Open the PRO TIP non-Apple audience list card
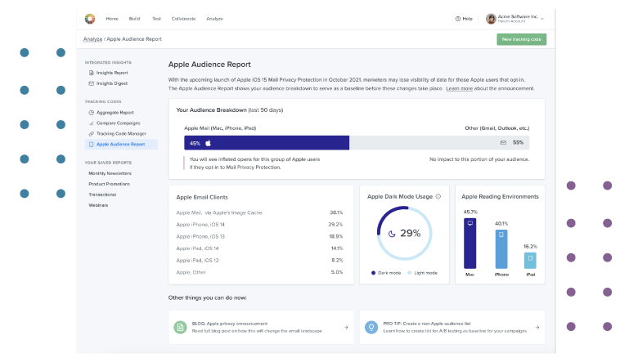Viewport: 629px width, 362px height. tap(452, 327)
